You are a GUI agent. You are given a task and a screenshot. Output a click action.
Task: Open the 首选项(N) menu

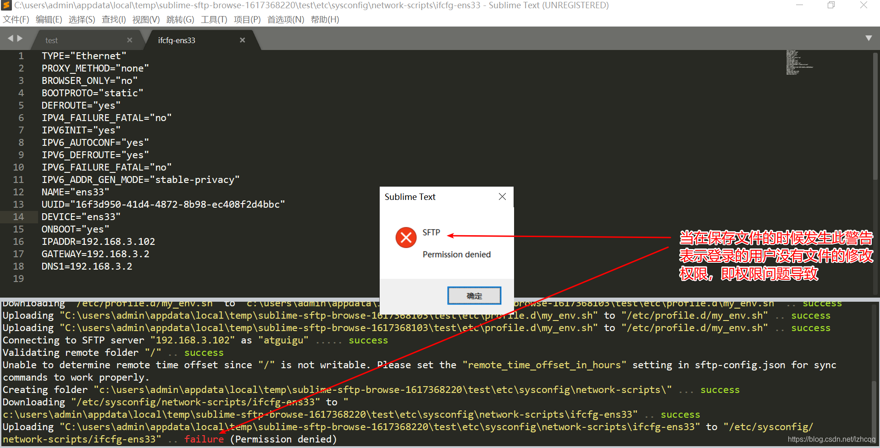pyautogui.click(x=286, y=20)
